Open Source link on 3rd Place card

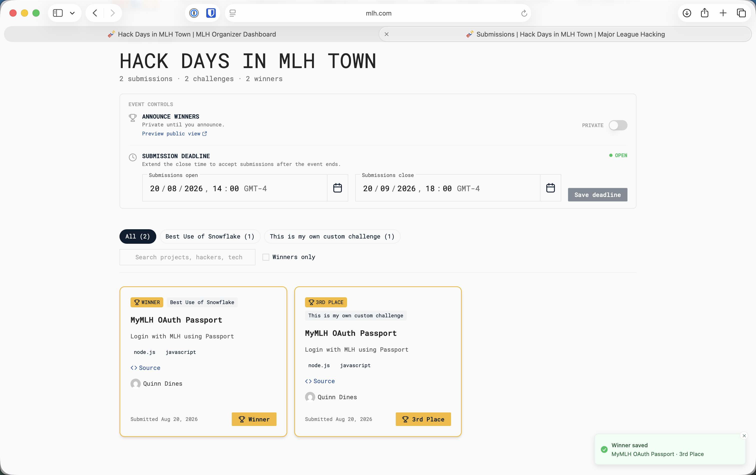320,381
